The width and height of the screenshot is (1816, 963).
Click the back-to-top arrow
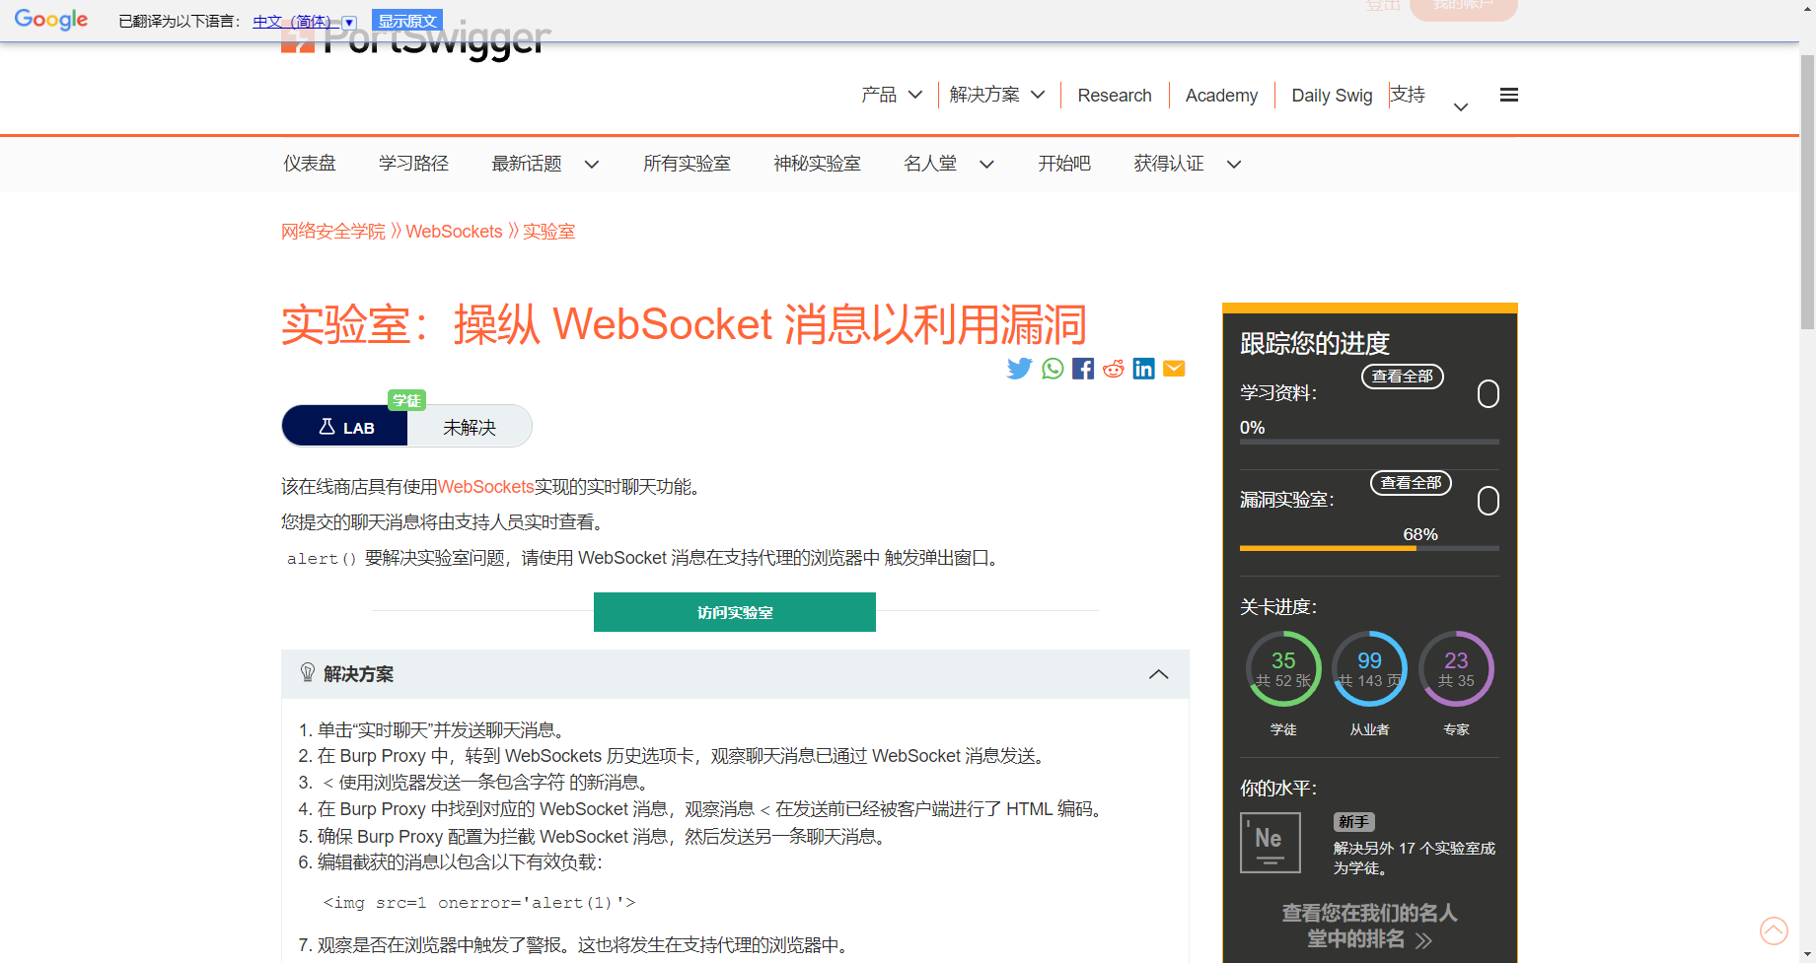1774,930
